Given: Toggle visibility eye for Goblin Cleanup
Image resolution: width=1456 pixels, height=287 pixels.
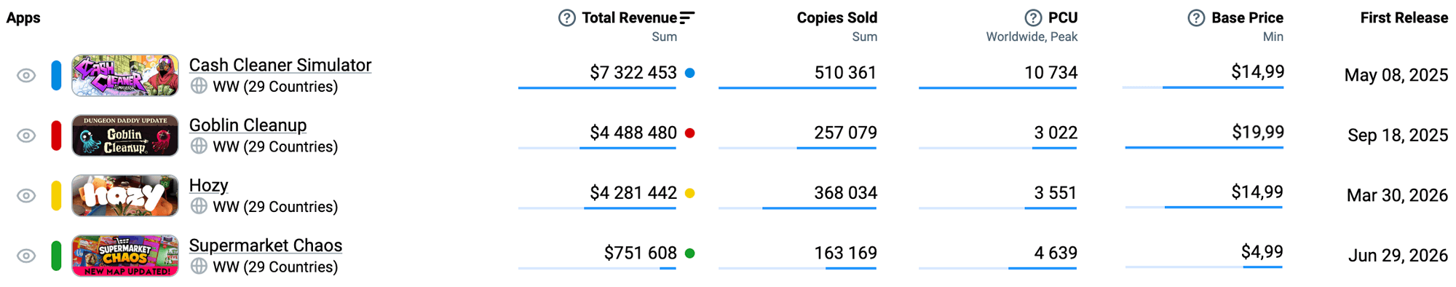Looking at the screenshot, I should point(26,135).
